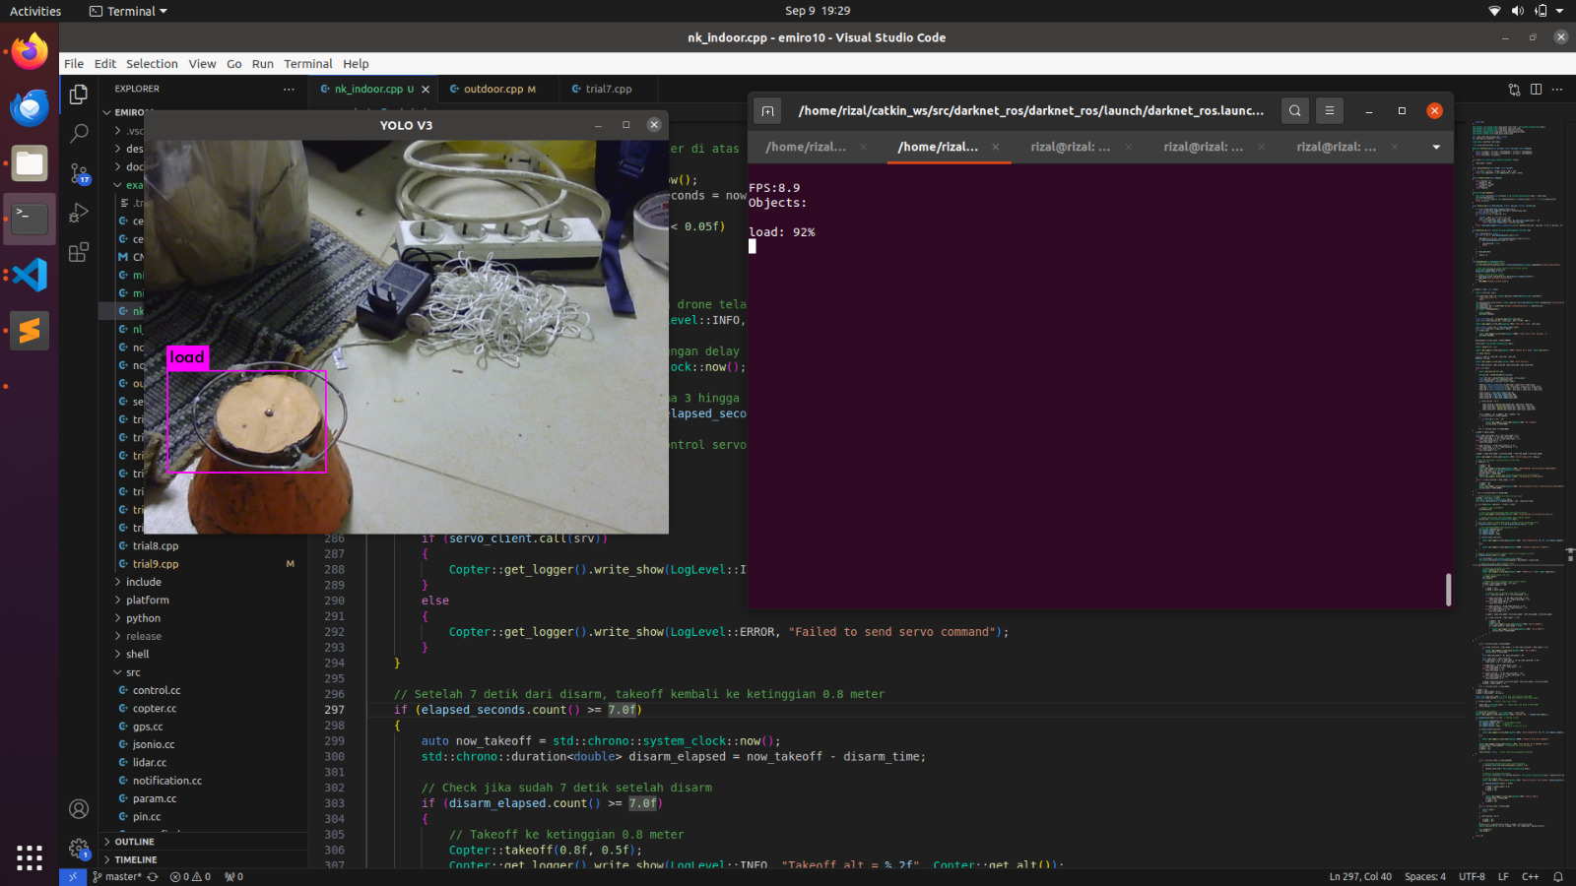Open the File menu
Viewport: 1576px width, 886px height.
[x=74, y=63]
